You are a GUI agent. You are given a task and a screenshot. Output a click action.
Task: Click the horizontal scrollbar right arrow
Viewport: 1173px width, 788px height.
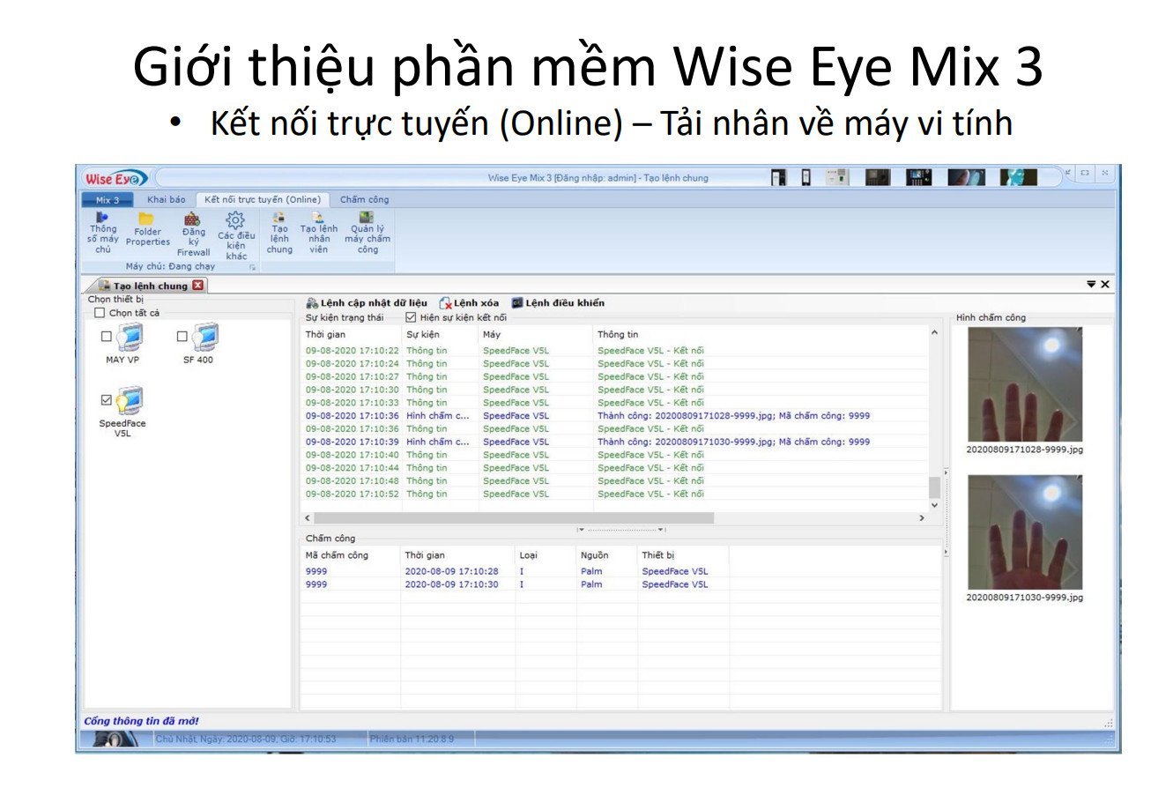tap(922, 518)
